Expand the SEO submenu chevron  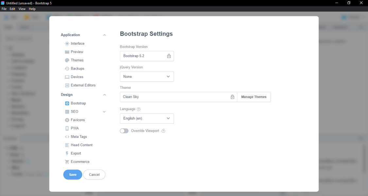(x=104, y=112)
